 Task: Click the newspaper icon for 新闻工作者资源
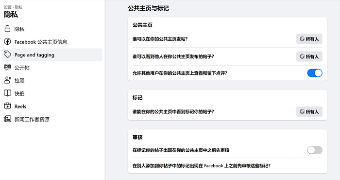click(x=7, y=119)
